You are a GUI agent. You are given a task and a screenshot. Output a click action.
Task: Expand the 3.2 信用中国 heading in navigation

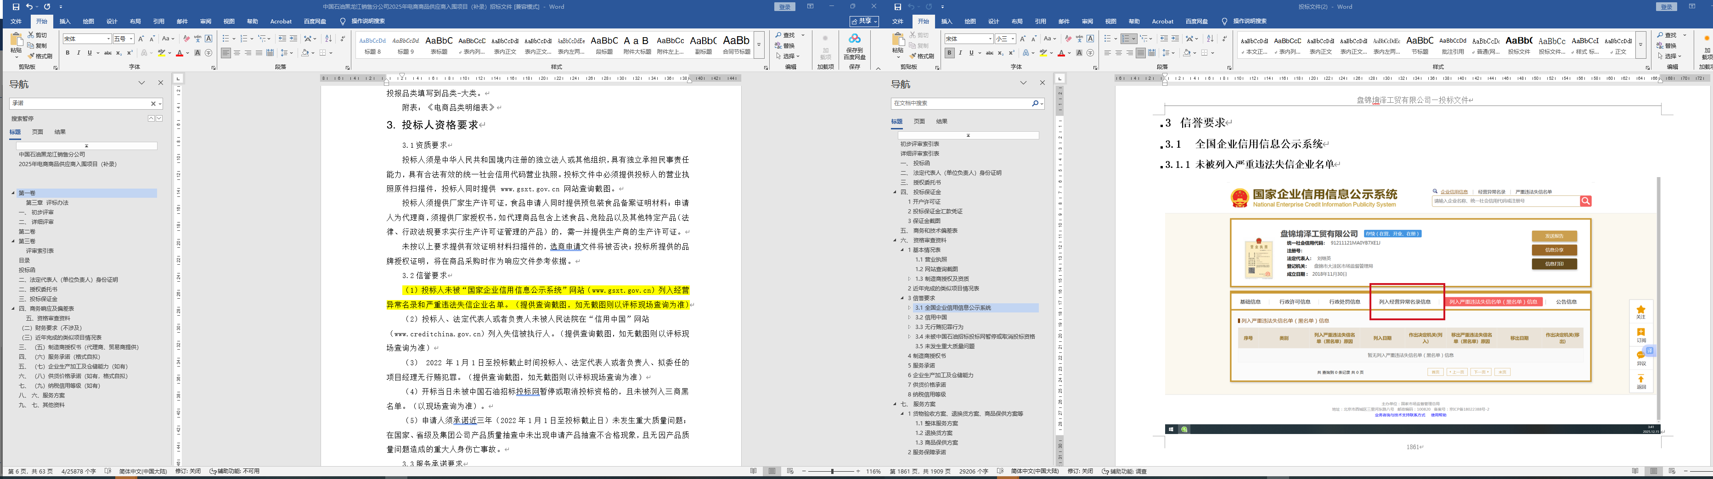[x=910, y=317]
